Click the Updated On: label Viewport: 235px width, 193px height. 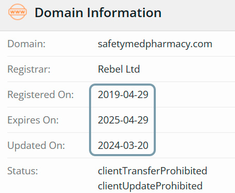[36, 146]
